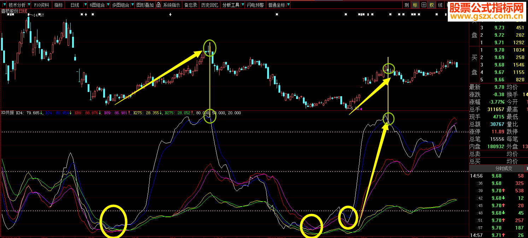Open the F10资料 tab
Viewport: 528px width, 238px height.
pyautogui.click(x=41, y=5)
